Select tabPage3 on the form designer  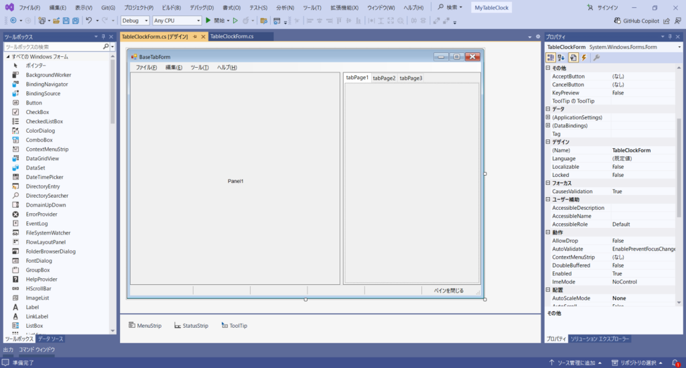coord(411,78)
